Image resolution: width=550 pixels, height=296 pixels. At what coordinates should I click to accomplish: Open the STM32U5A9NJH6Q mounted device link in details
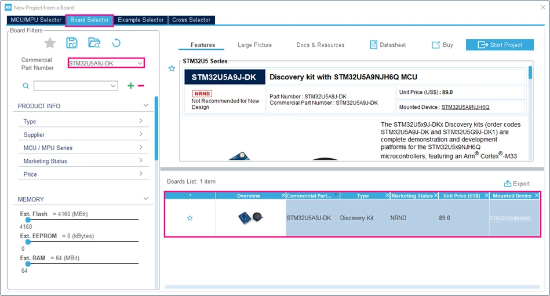point(465,107)
